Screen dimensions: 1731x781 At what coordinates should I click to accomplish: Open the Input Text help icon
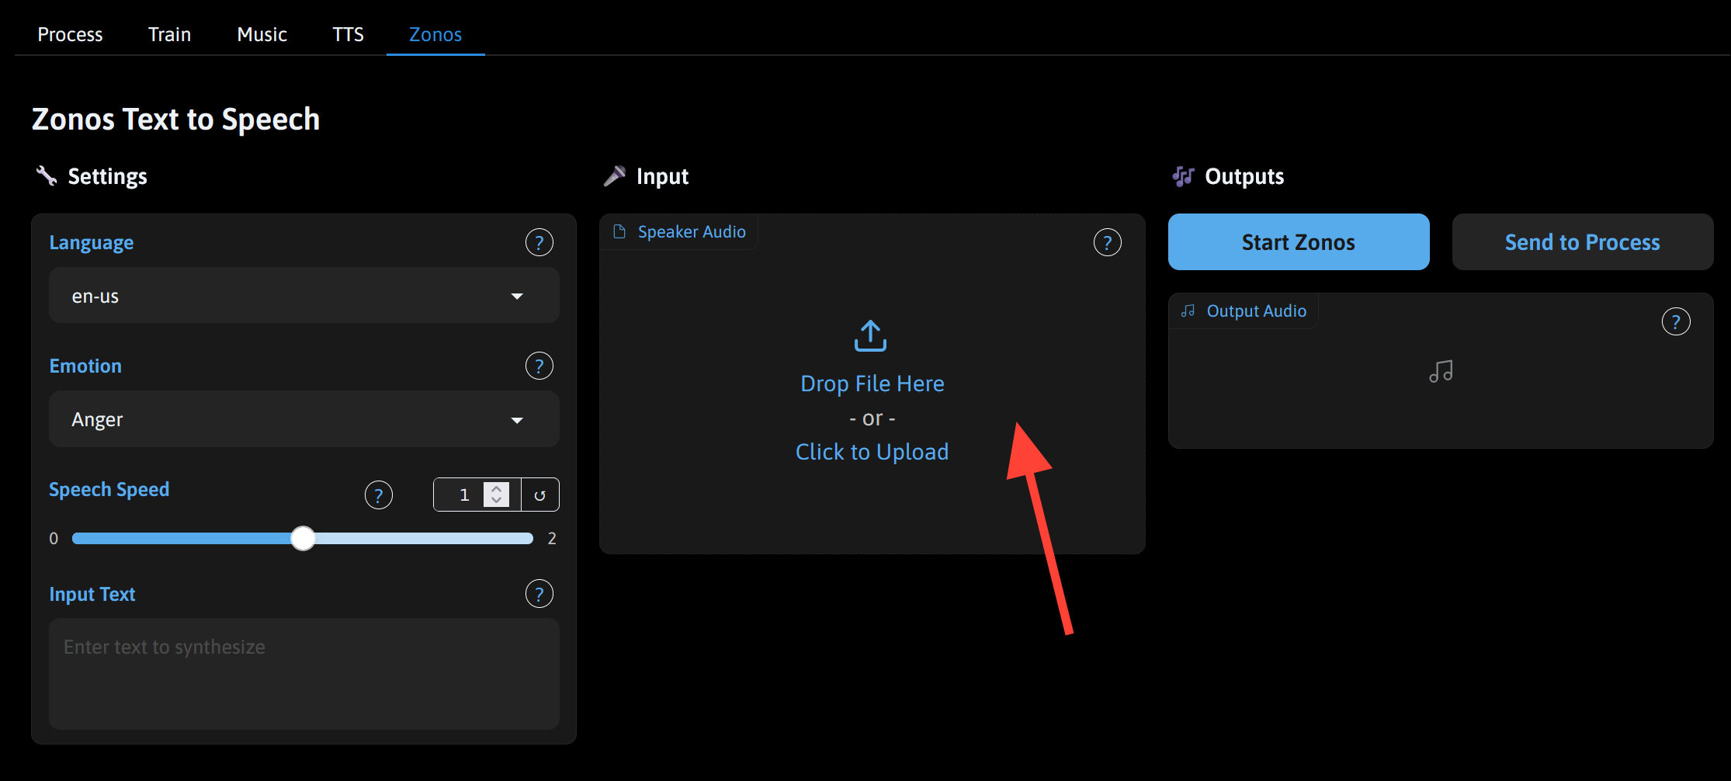coord(539,594)
